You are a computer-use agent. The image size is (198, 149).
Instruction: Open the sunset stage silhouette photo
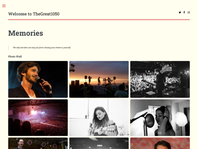pyautogui.click(x=99, y=79)
